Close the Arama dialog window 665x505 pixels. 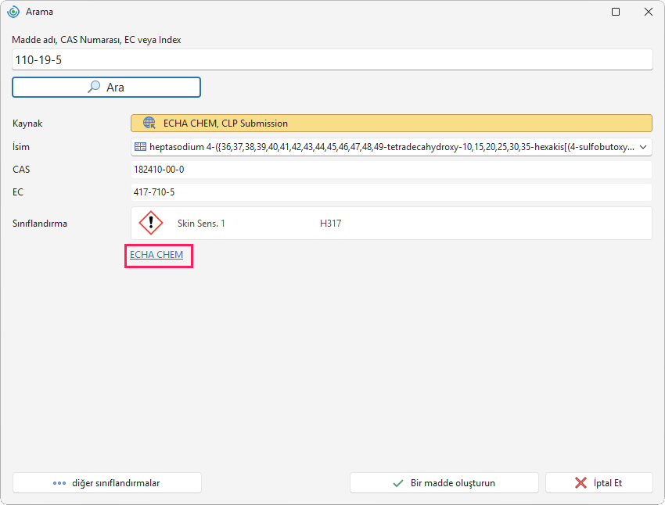tap(649, 12)
